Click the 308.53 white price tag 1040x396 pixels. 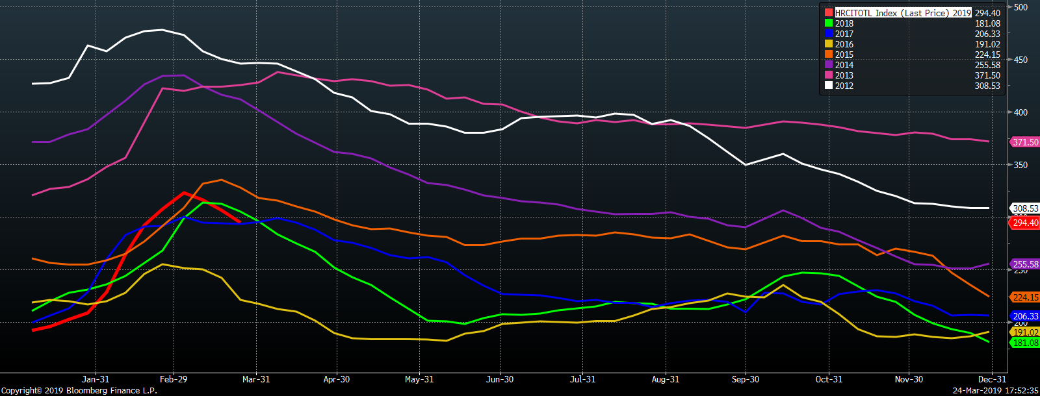[1025, 208]
